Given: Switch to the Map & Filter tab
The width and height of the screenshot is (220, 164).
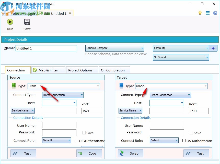Looking at the screenshot, I should point(48,70).
